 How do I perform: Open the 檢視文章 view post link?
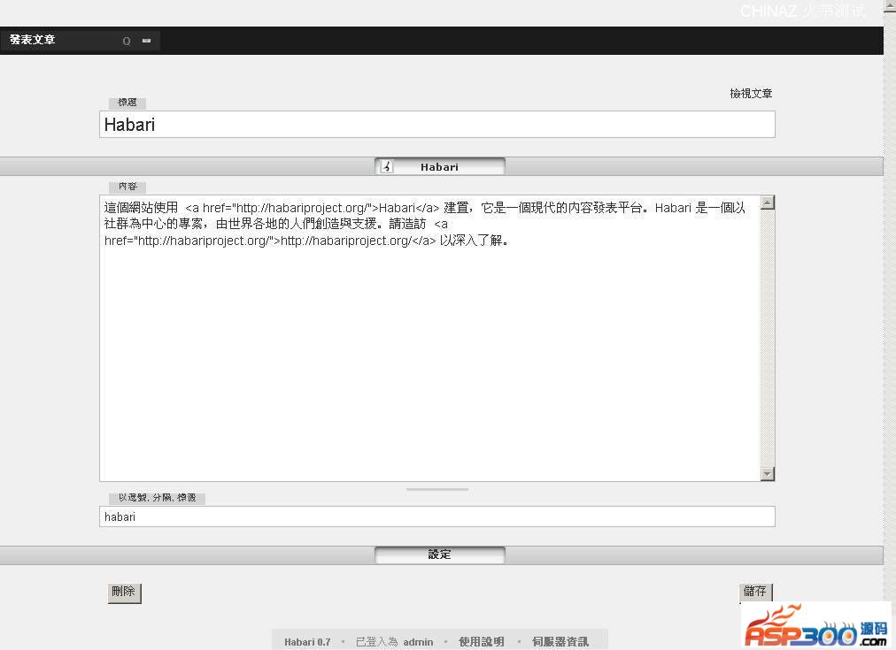751,93
